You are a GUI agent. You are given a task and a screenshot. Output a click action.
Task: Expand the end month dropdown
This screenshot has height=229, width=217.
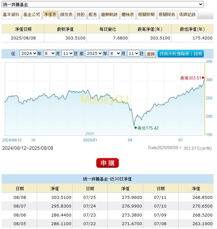(115, 54)
